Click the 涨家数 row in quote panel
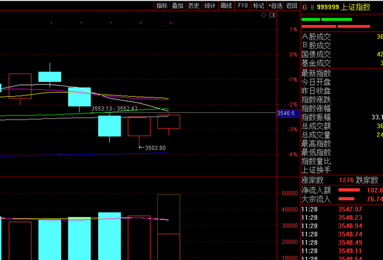This screenshot has width=383, height=260. (x=311, y=180)
